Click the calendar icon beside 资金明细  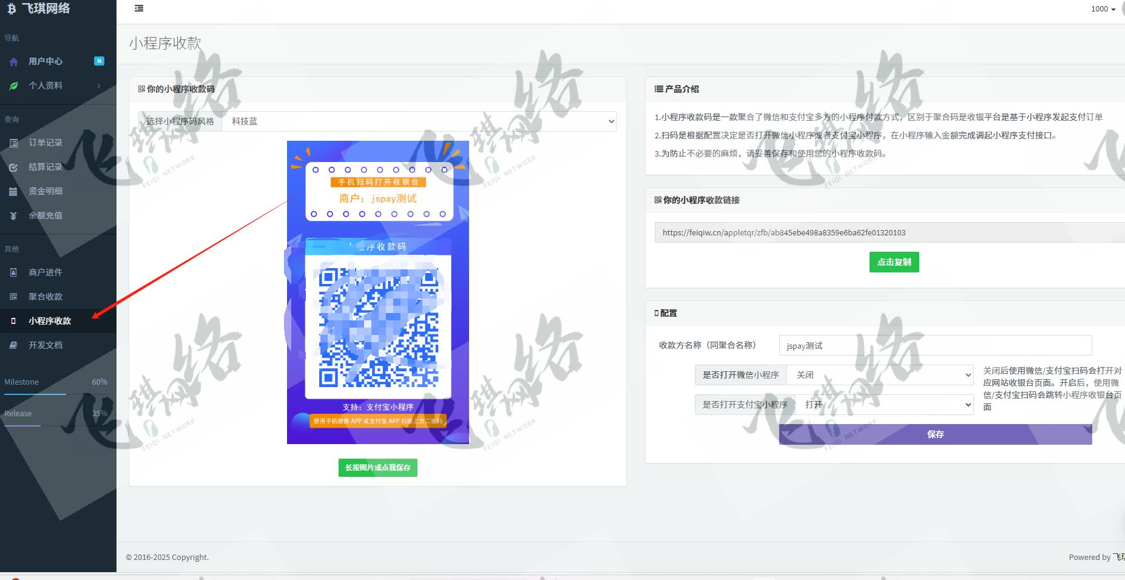(x=13, y=192)
